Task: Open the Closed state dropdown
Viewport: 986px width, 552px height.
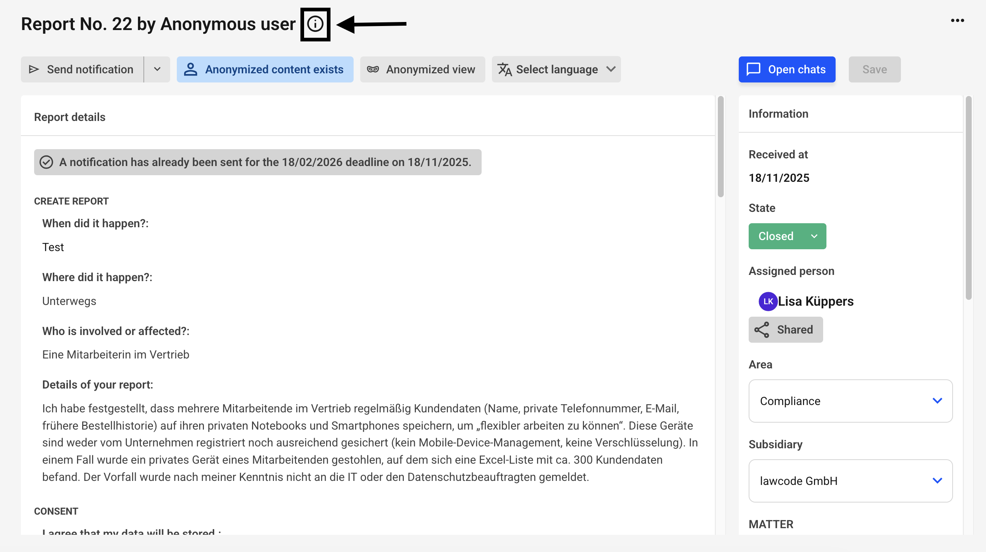Action: [787, 236]
